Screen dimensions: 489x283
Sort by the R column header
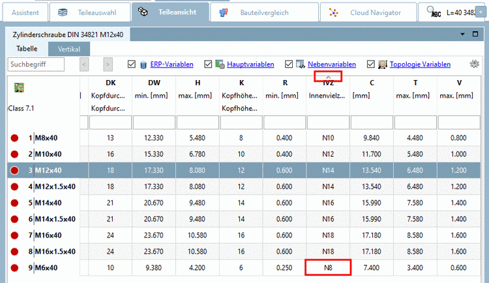tap(285, 83)
